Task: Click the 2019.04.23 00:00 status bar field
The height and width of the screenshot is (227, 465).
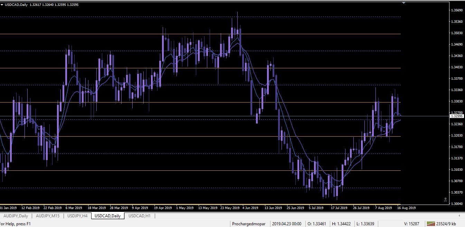Action: tap(286, 224)
